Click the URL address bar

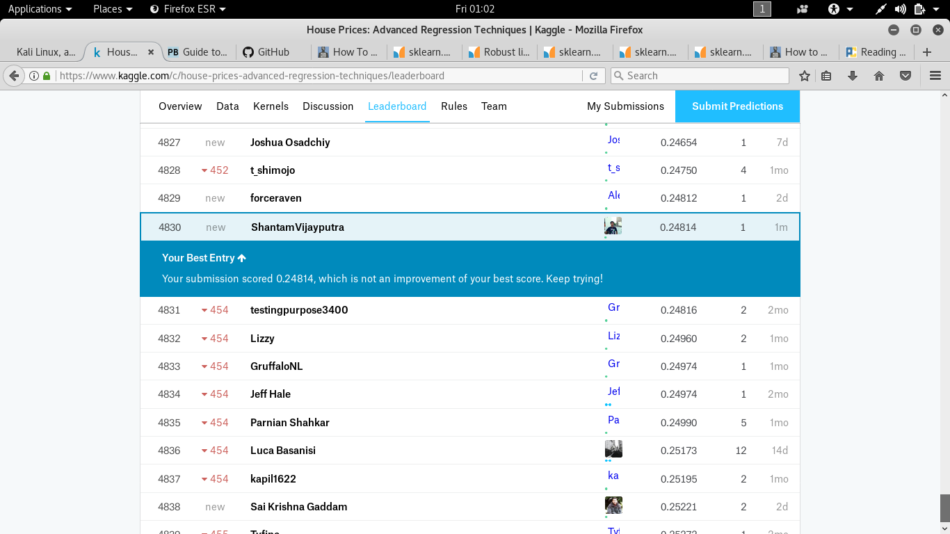pos(320,76)
